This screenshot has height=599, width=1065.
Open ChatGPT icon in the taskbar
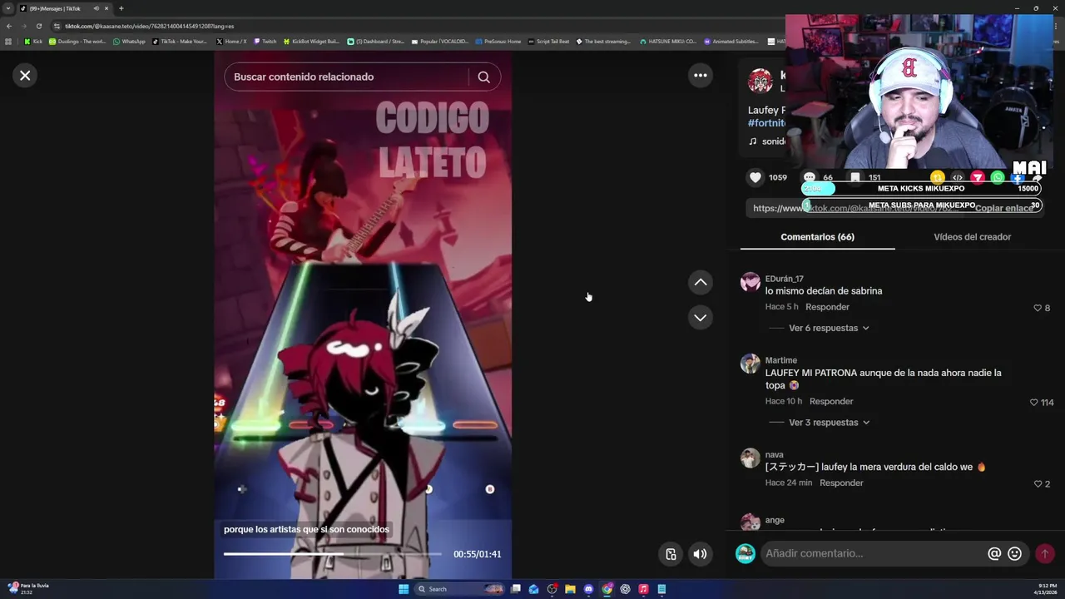tap(625, 589)
